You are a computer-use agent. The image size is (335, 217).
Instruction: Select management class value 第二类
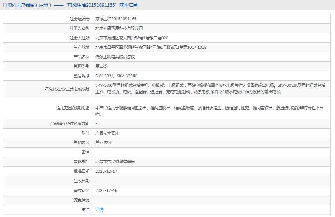point(101,67)
